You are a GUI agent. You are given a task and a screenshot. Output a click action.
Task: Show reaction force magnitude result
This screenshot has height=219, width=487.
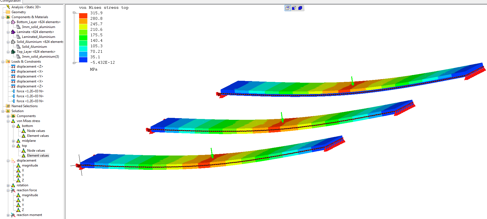(30, 195)
